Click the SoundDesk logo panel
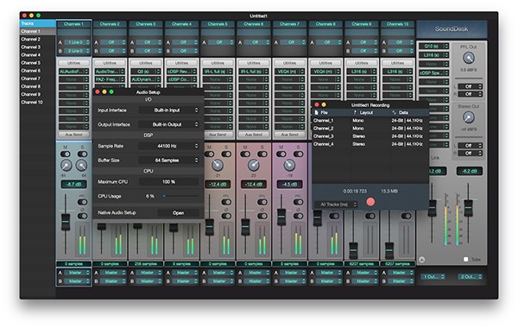518x328 pixels. [x=452, y=29]
